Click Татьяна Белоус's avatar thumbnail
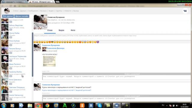The width and height of the screenshot is (192, 108). point(5,51)
